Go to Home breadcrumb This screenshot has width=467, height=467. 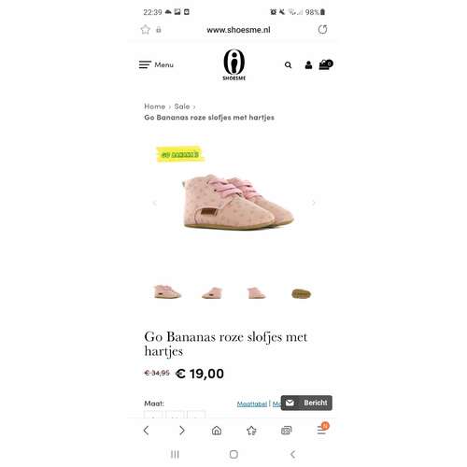pyautogui.click(x=154, y=106)
